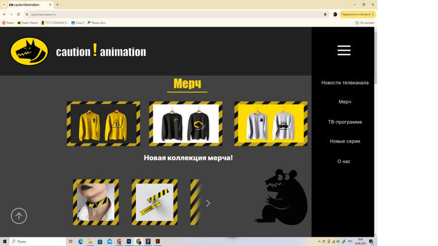Open the 'Все закладки' bookmarks folder
438x246 pixels.
pos(365,23)
